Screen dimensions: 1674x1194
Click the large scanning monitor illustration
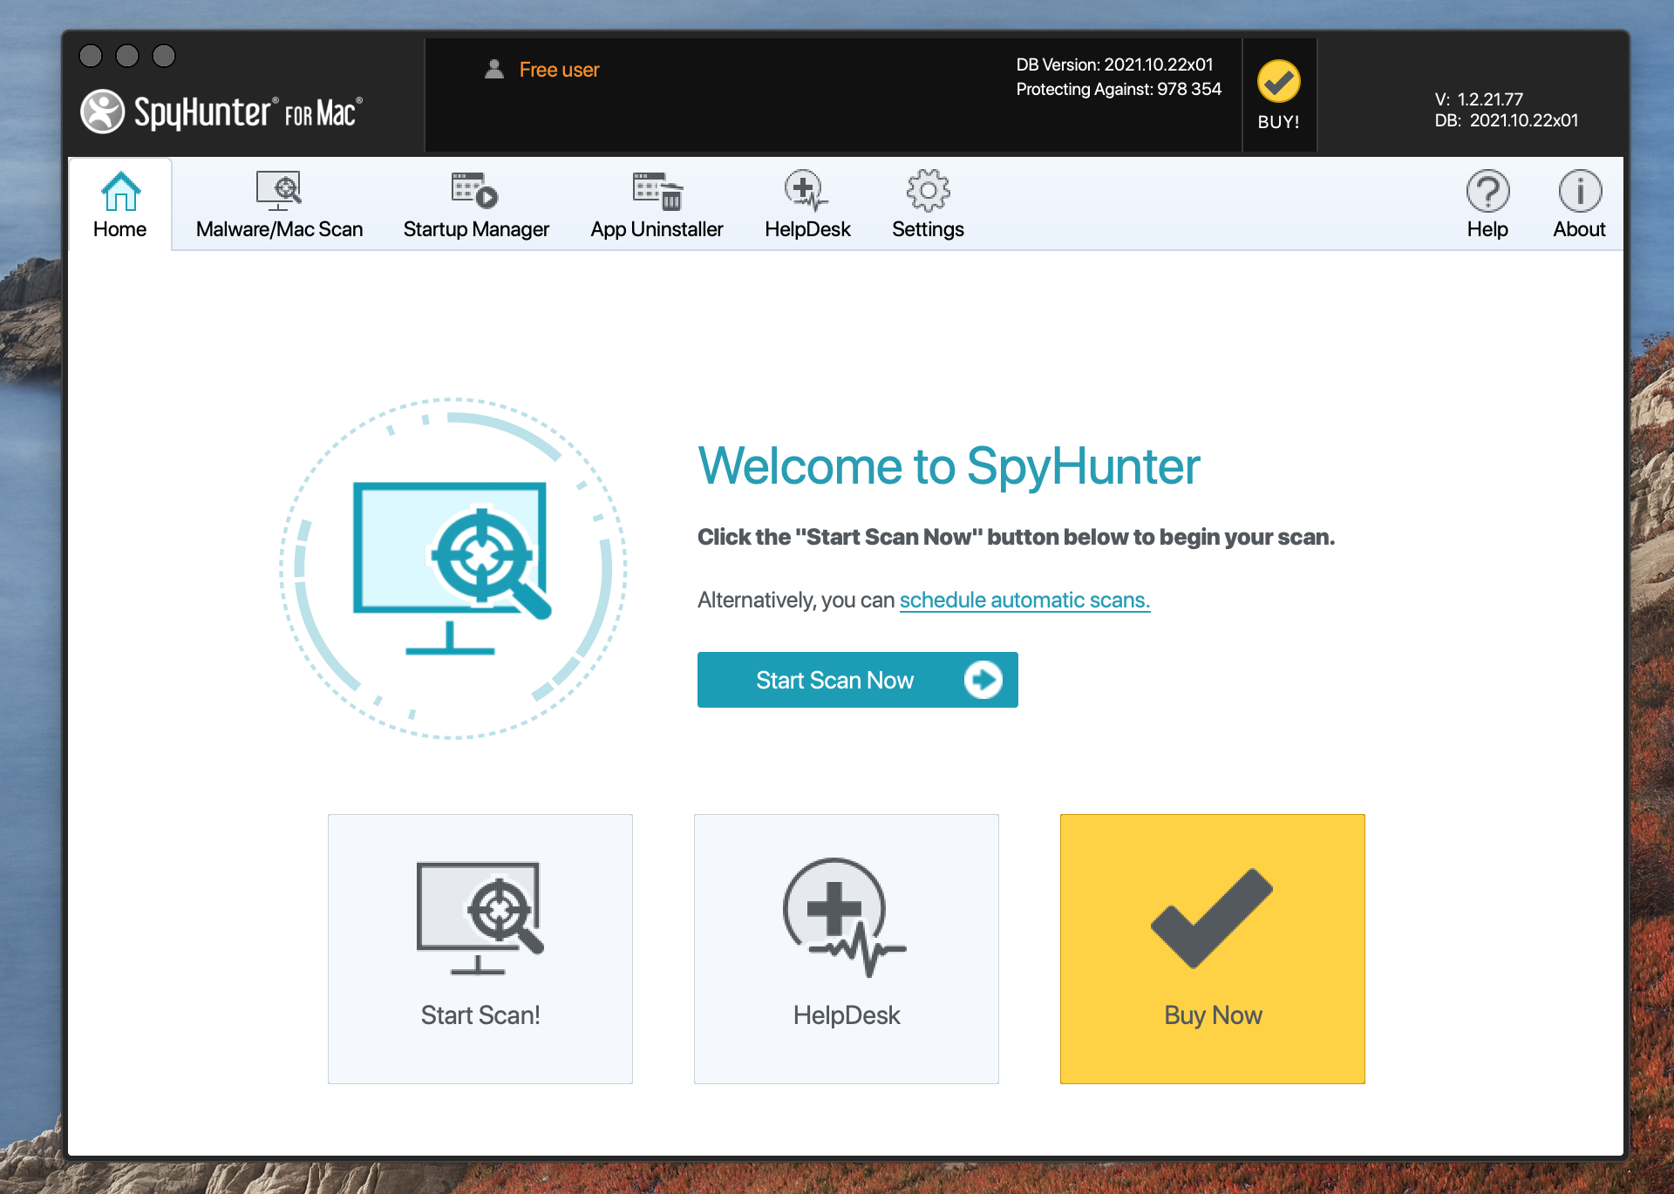click(453, 568)
